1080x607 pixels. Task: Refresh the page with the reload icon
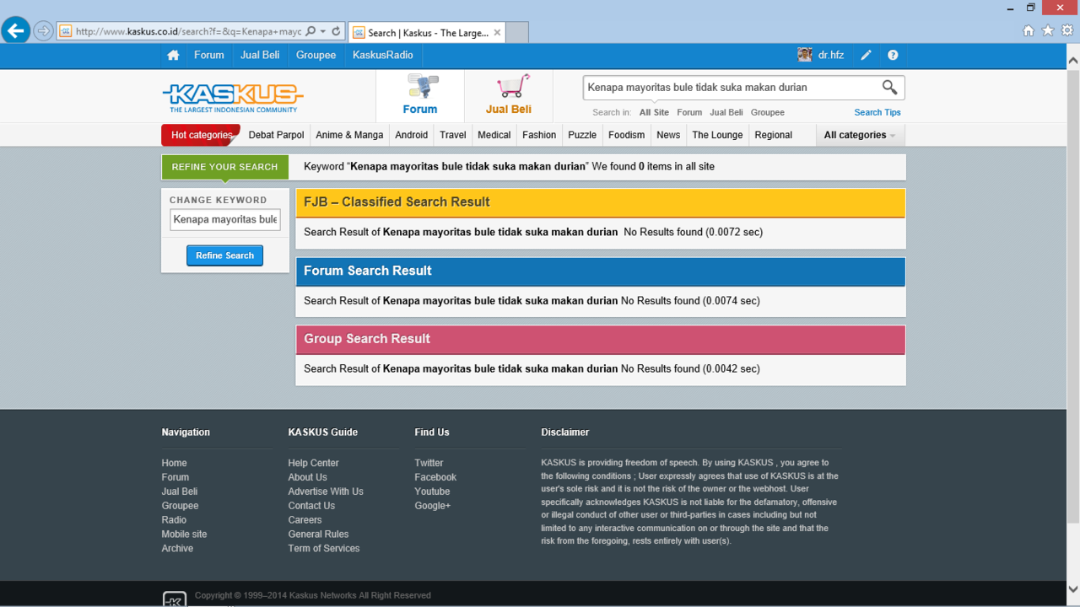[336, 31]
